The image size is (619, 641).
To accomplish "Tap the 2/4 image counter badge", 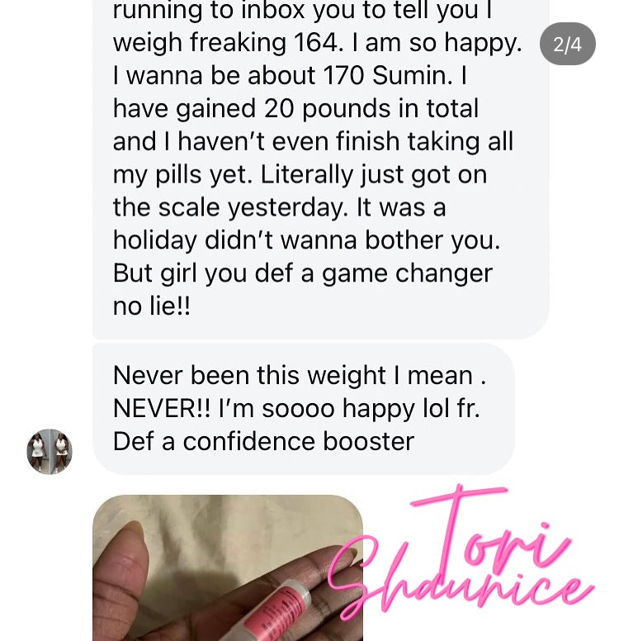I will [x=568, y=44].
